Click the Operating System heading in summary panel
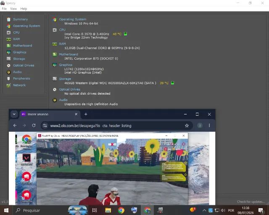This screenshot has height=215, width=269. 73,19
